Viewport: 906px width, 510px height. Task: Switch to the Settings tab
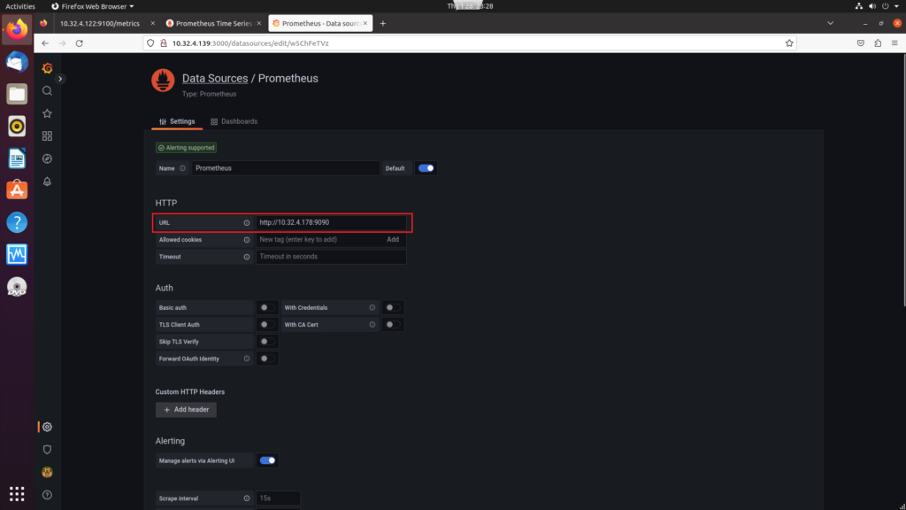pyautogui.click(x=177, y=121)
